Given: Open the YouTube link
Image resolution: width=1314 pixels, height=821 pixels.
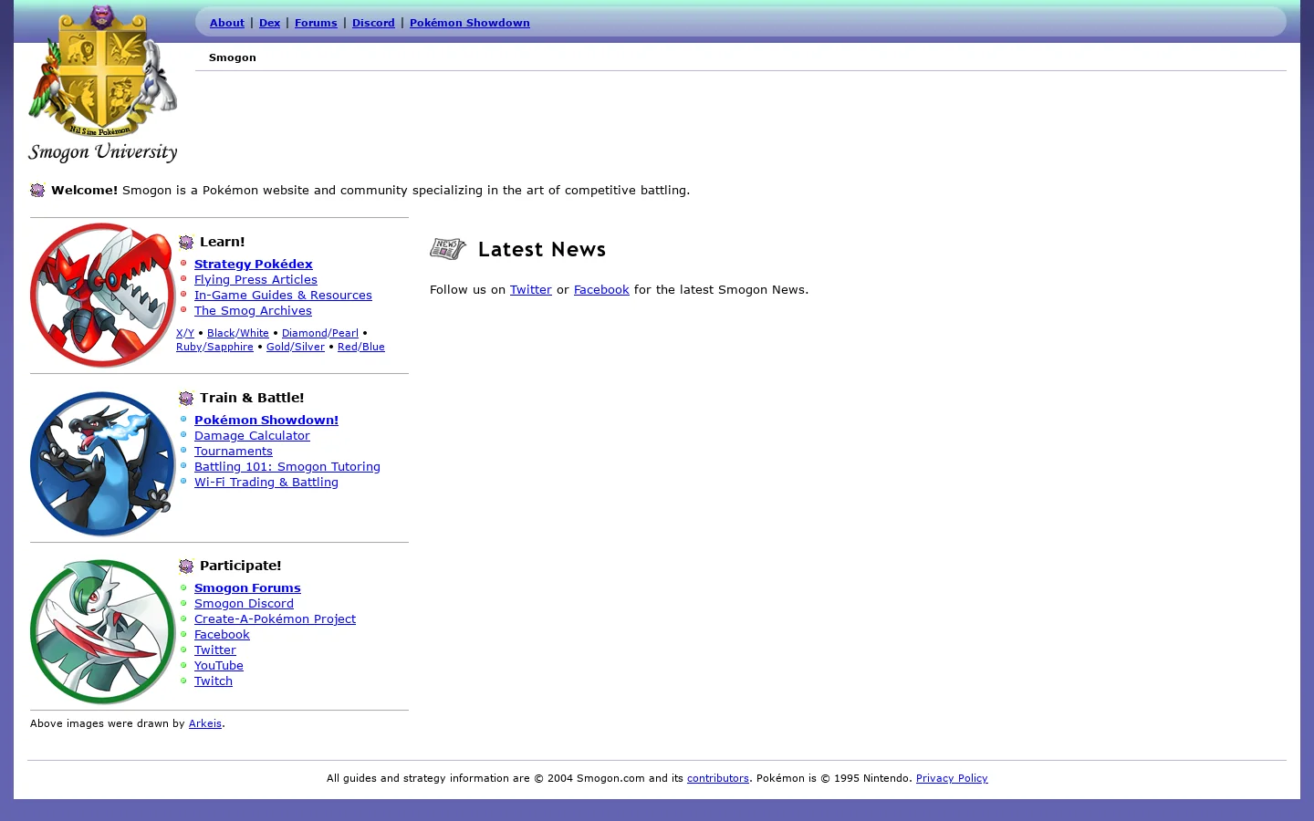Looking at the screenshot, I should [x=219, y=665].
